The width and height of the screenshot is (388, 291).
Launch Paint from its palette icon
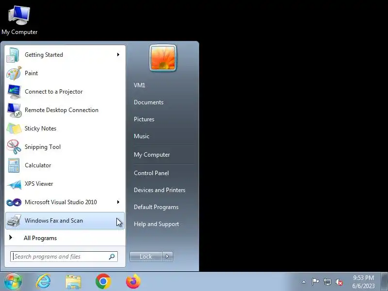click(x=14, y=73)
